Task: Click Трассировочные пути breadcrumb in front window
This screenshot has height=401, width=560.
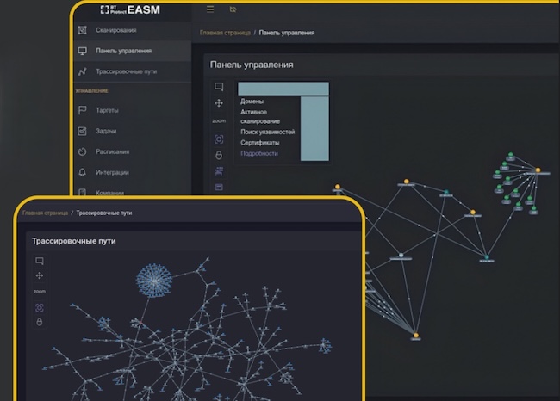Action: 104,213
